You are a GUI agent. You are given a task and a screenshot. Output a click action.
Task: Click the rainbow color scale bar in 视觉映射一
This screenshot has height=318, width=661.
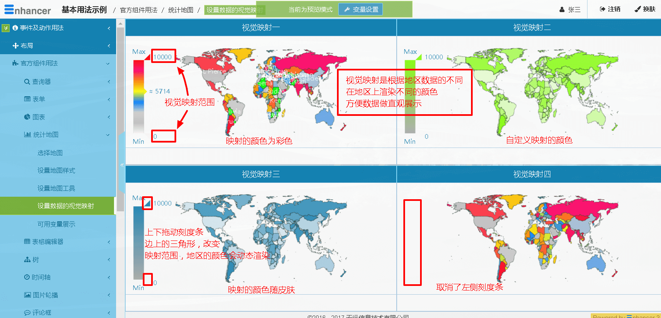point(139,97)
